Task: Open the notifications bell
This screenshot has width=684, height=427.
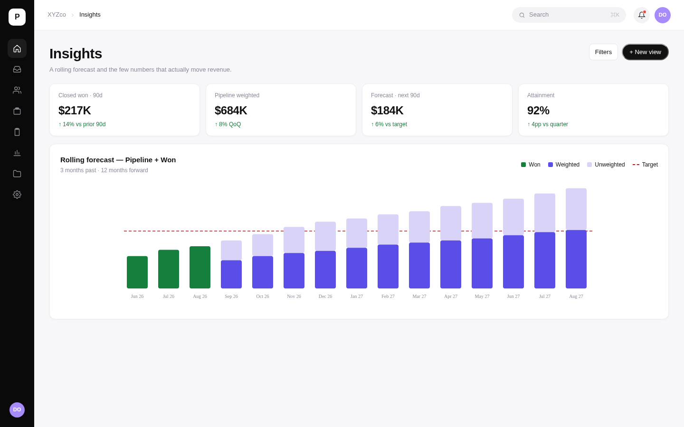Action: coord(642,15)
